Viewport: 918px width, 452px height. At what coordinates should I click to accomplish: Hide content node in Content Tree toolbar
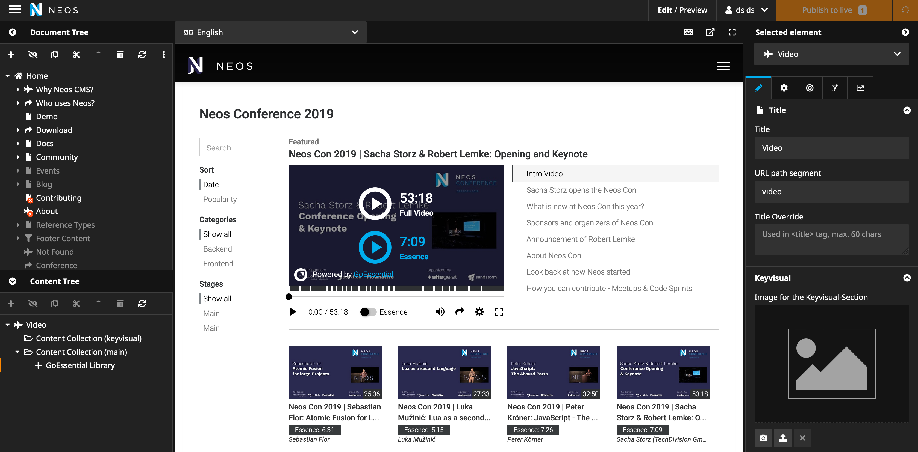tap(33, 304)
